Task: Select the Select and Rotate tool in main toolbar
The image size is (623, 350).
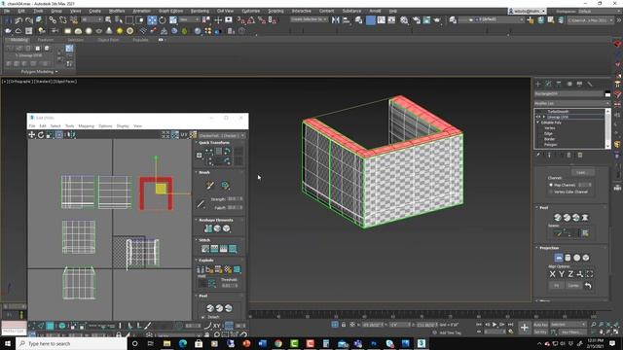Action: point(163,19)
